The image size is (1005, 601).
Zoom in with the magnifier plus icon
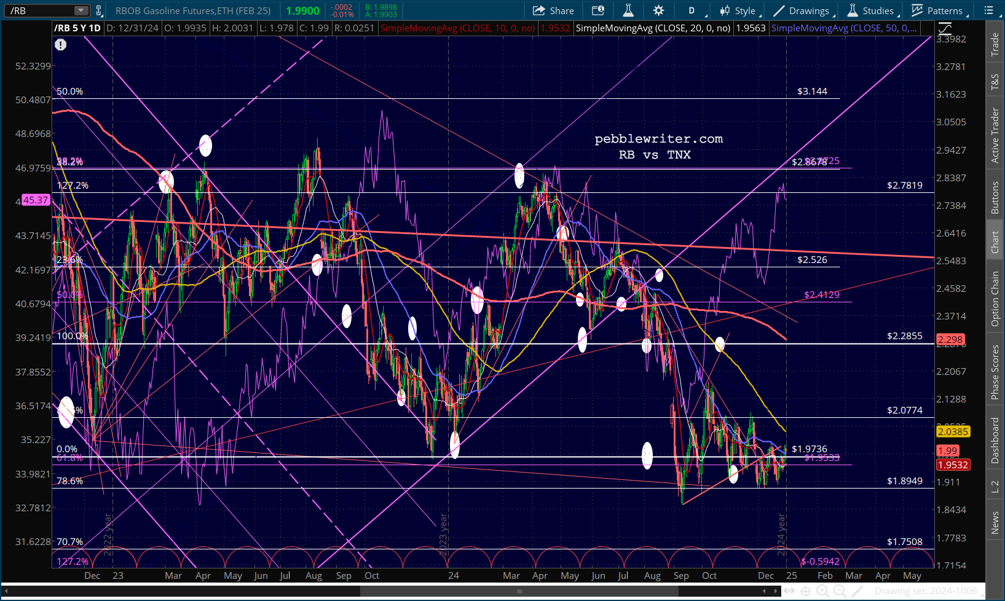[x=822, y=591]
